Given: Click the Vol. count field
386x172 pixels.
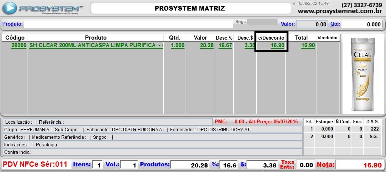Looking at the screenshot, I should [129, 165].
